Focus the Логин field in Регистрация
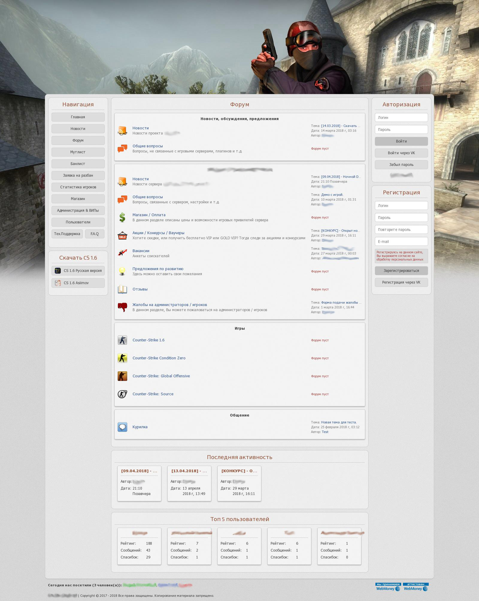Screen dimensions: 479x601 pos(401,205)
